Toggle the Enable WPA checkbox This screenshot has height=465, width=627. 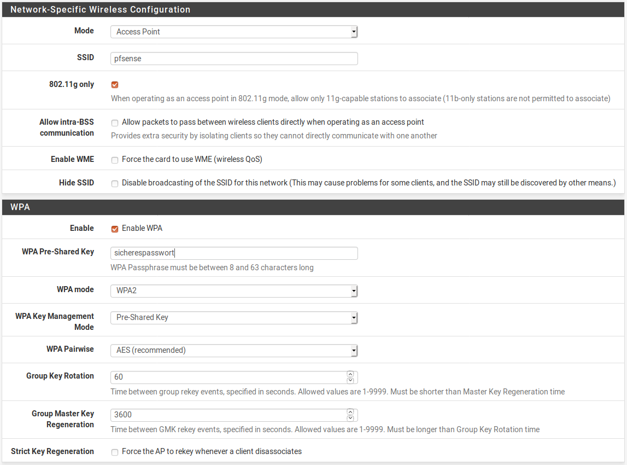pyautogui.click(x=115, y=229)
